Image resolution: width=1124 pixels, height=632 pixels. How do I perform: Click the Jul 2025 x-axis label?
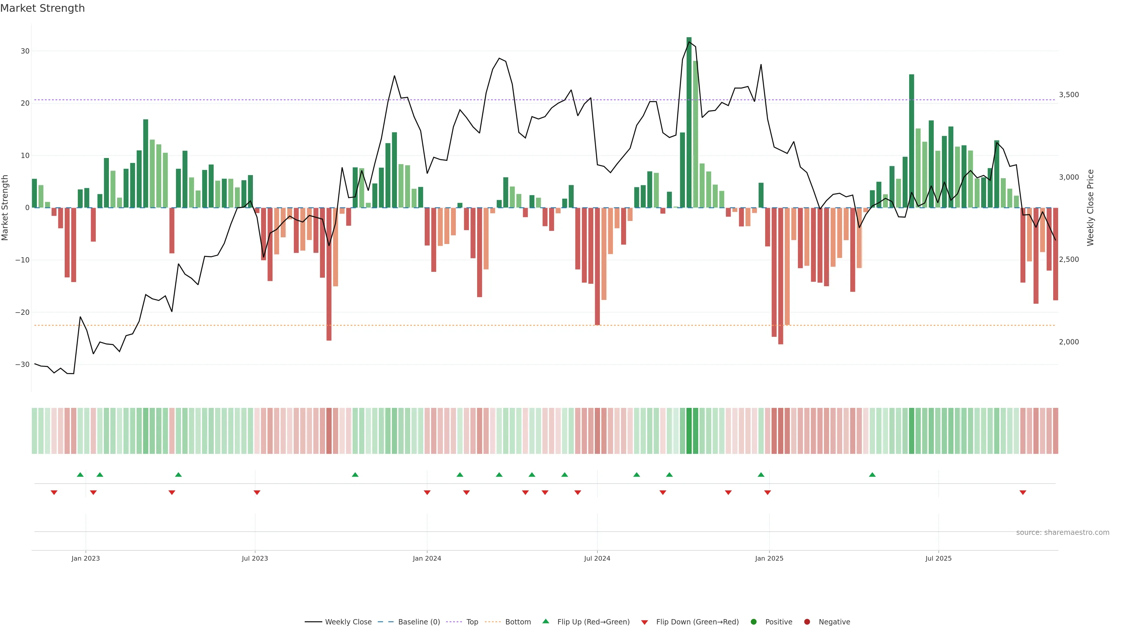point(938,558)
